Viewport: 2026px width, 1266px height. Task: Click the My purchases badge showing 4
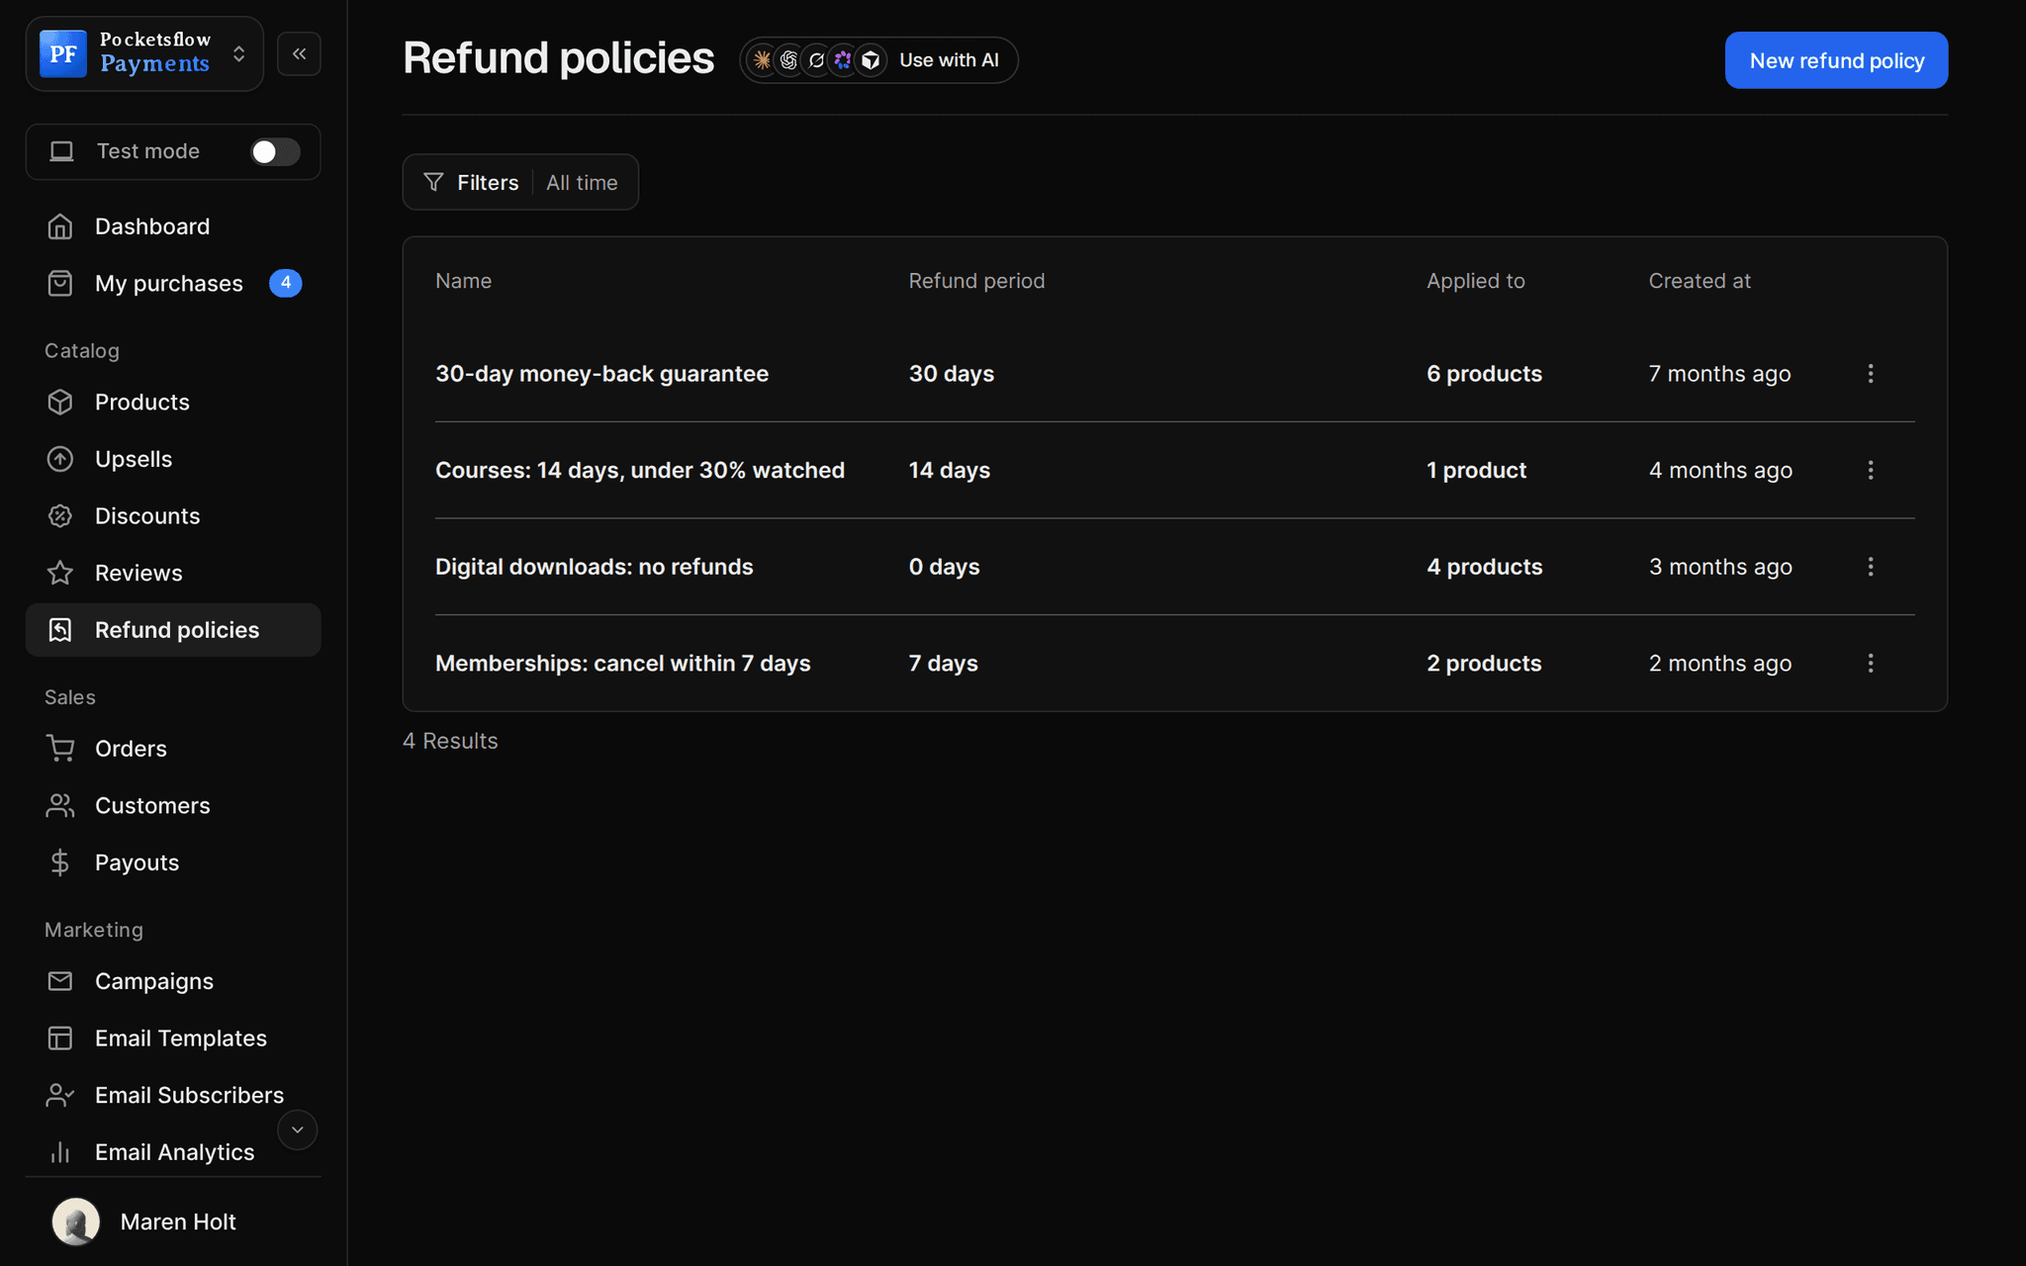pos(285,283)
